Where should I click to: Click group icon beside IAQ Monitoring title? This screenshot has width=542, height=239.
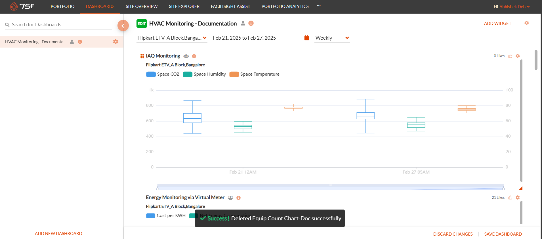[x=186, y=56]
